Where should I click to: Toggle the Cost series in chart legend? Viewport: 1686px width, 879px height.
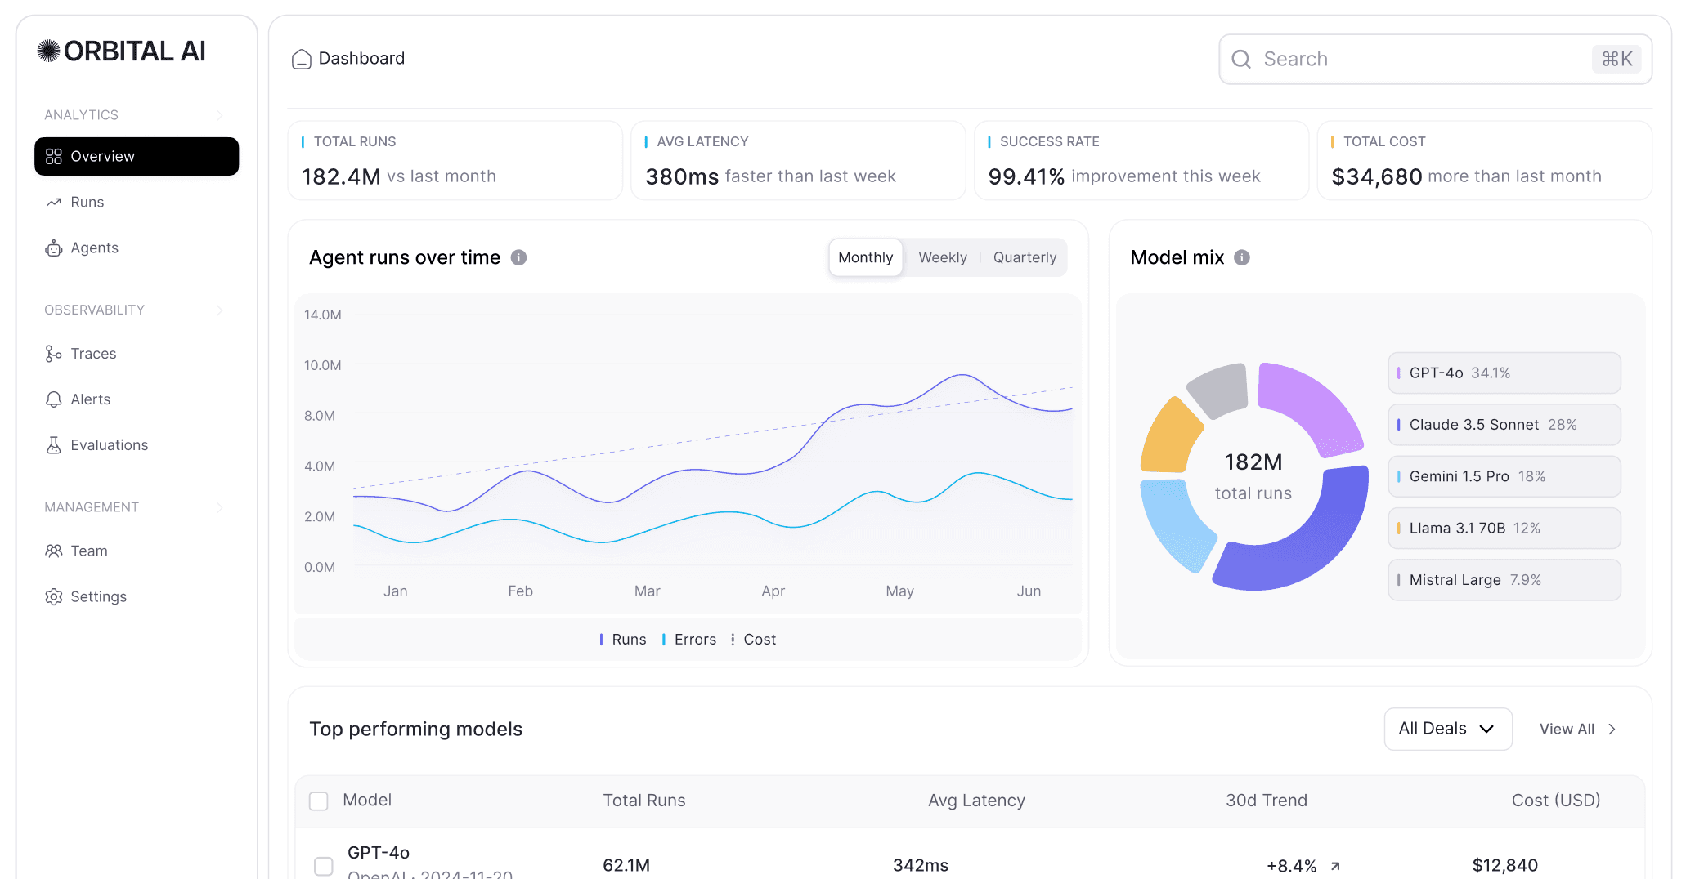tap(754, 640)
